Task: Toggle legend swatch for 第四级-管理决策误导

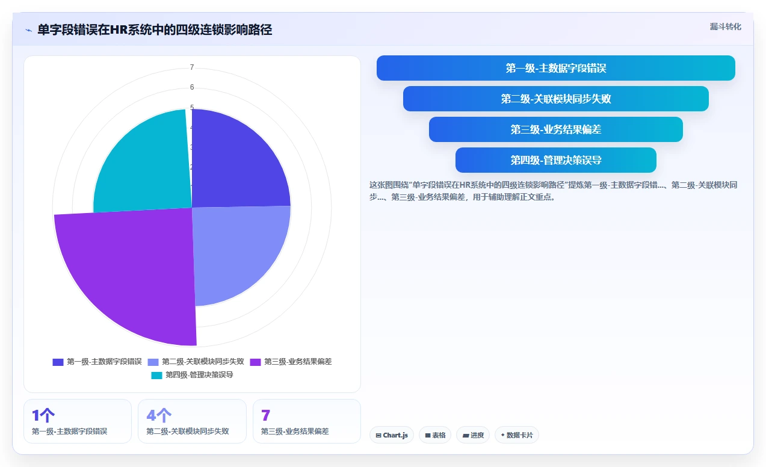Action: click(x=156, y=375)
